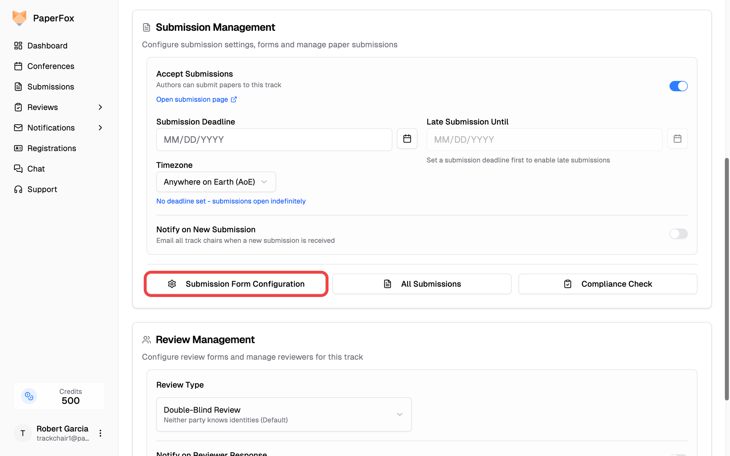Expand the Notifications sidebar submenu
The width and height of the screenshot is (730, 456).
click(100, 128)
